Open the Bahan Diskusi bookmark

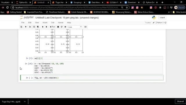click(x=144, y=12)
